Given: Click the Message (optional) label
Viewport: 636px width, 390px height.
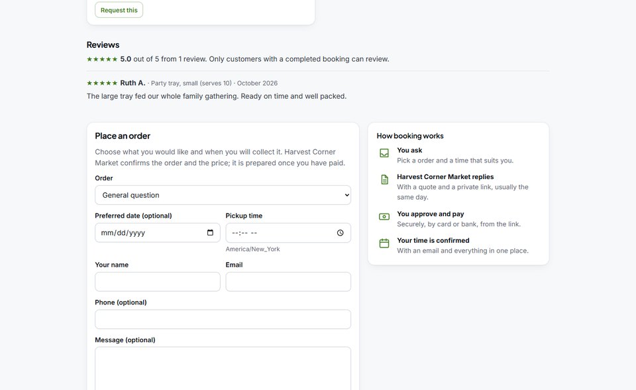Looking at the screenshot, I should click(x=125, y=340).
